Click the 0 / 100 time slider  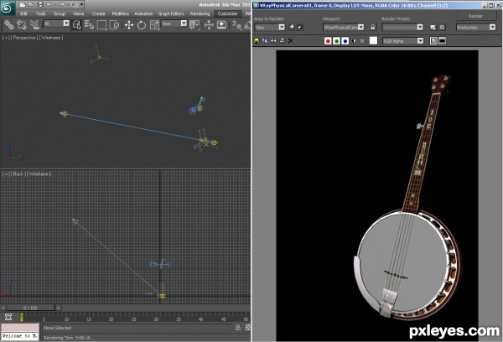pos(30,308)
